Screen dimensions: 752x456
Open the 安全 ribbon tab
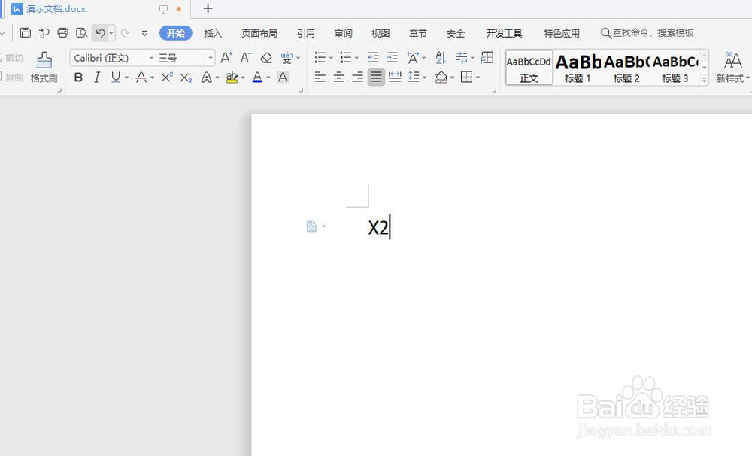(x=455, y=33)
